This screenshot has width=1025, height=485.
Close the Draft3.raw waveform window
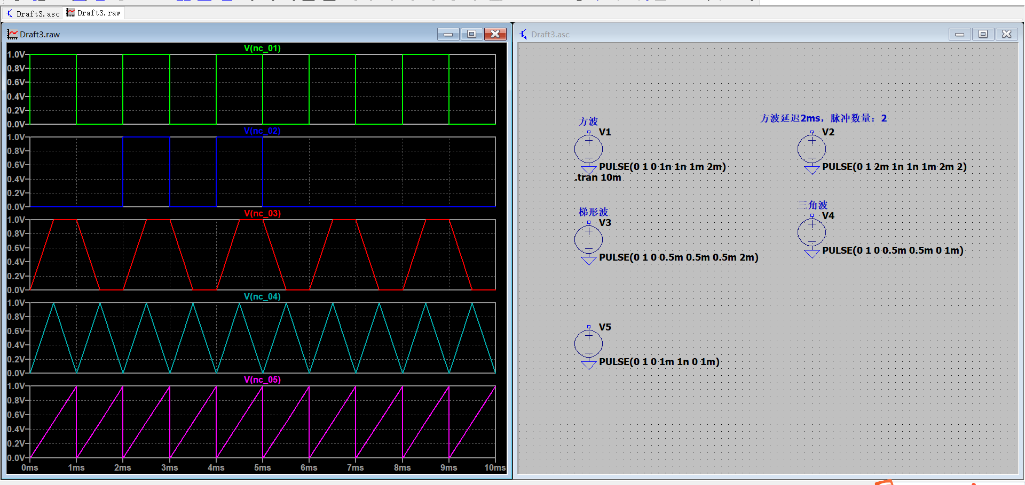click(x=495, y=34)
